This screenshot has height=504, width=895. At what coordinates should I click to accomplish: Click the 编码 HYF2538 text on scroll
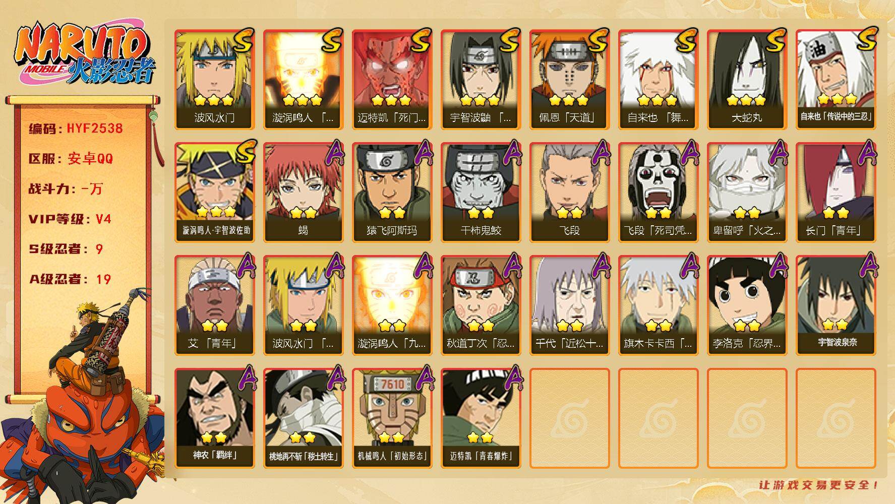(76, 129)
